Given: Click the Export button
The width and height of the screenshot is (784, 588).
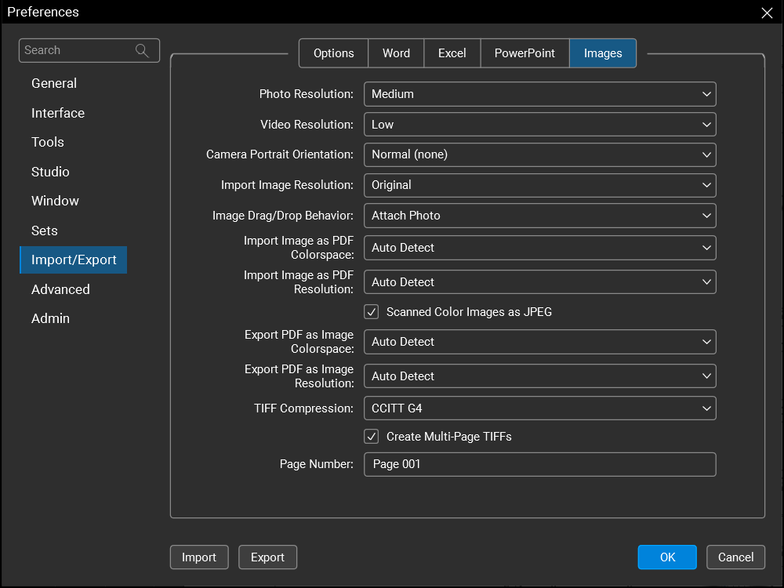Looking at the screenshot, I should [267, 557].
